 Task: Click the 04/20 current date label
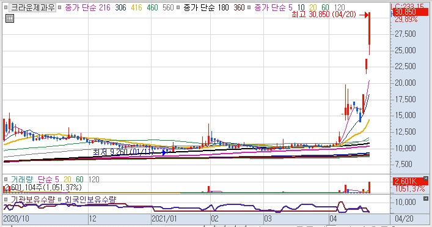(x=404, y=218)
